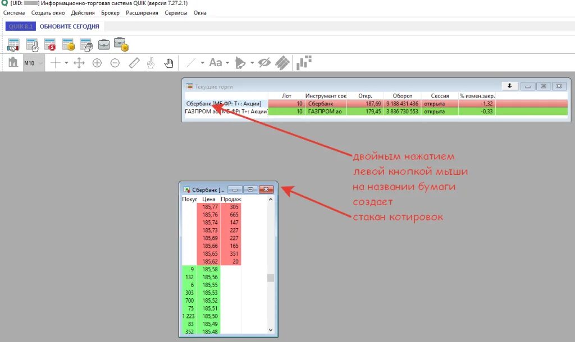Screen dimensions: 575x342
Task: Maximize the Сбербанк order book window
Action: click(250, 190)
